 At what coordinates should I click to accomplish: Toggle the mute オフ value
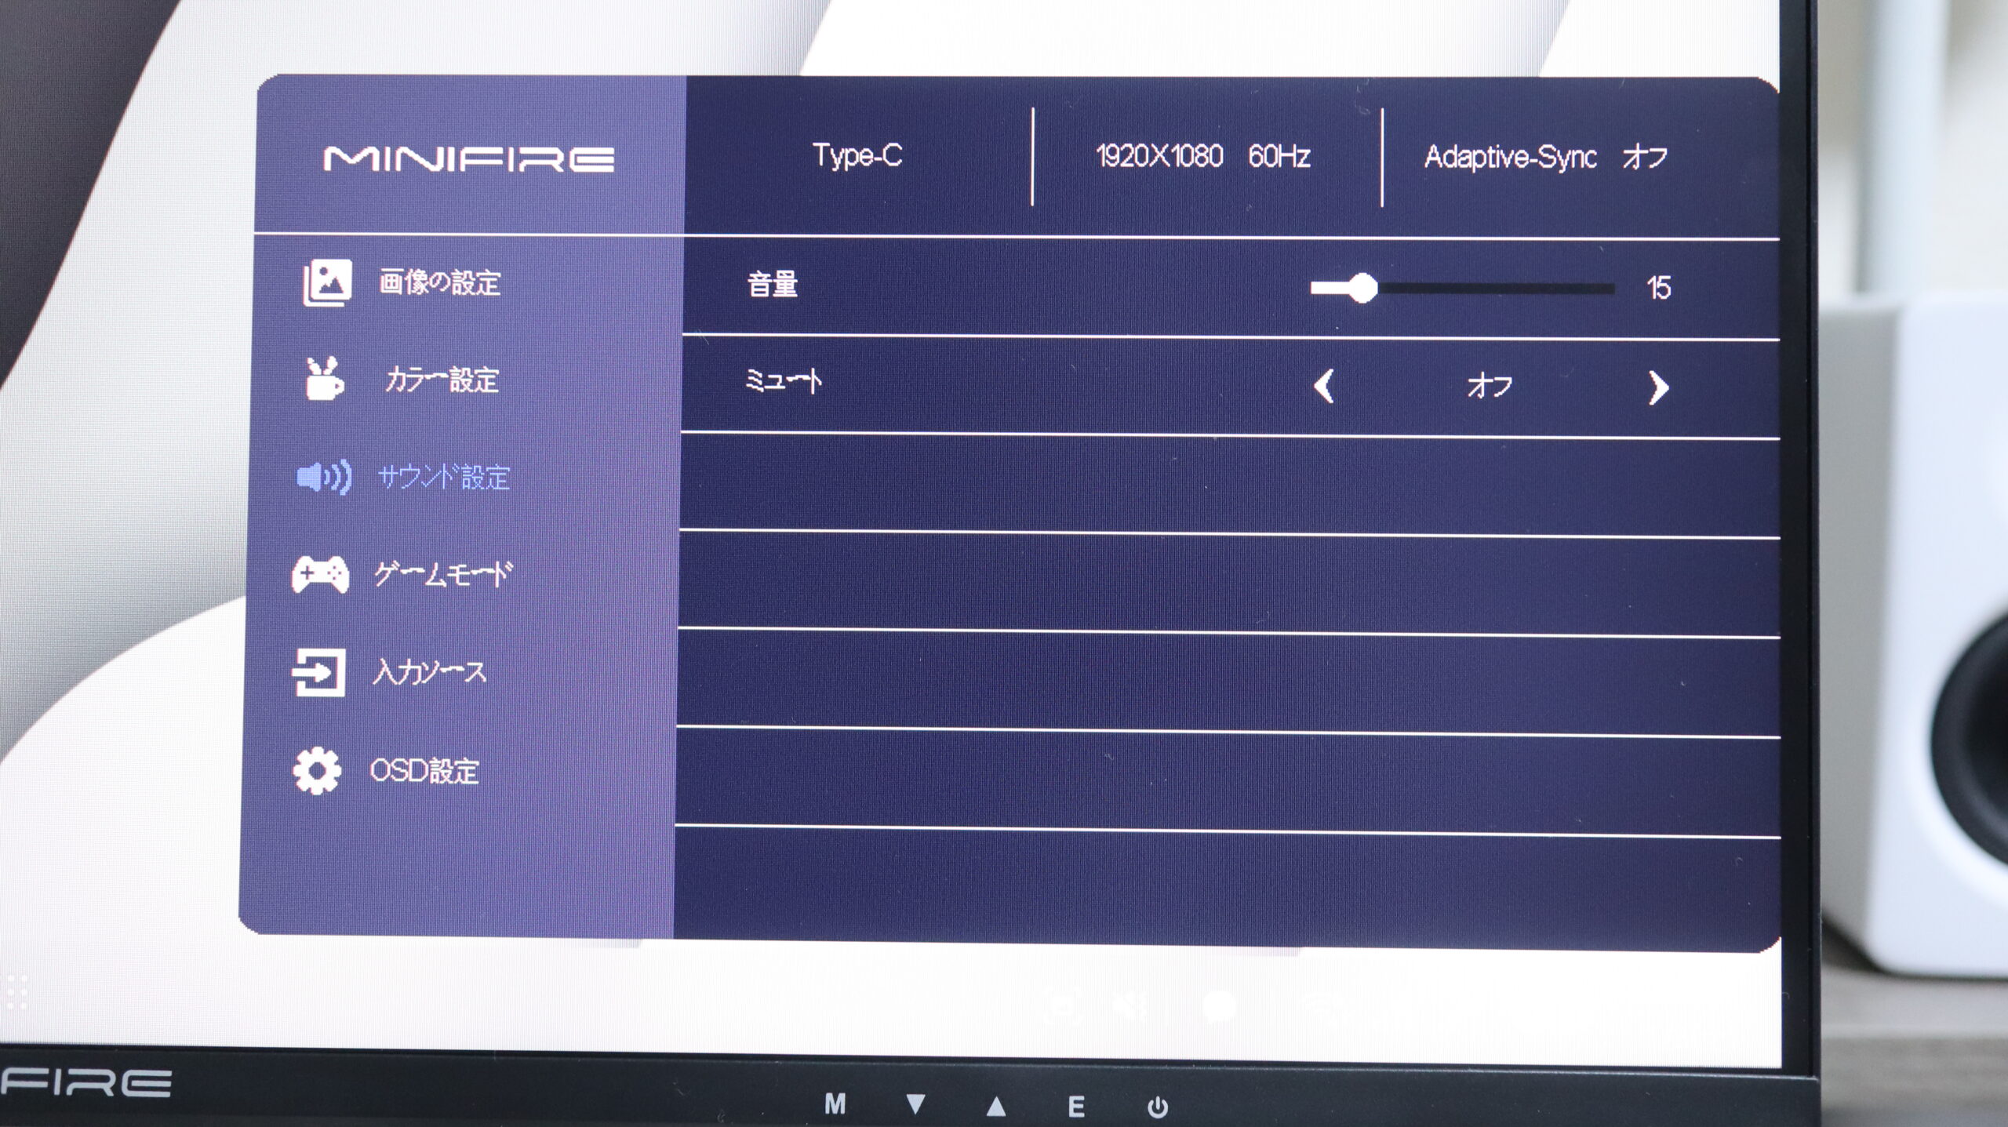tap(1490, 386)
